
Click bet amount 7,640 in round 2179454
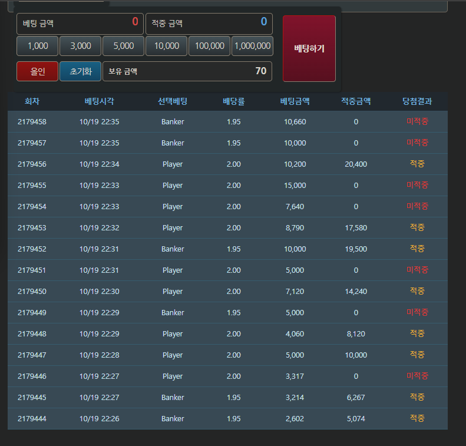tap(295, 207)
